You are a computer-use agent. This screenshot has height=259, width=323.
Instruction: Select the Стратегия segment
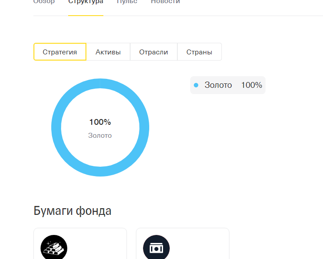(60, 52)
